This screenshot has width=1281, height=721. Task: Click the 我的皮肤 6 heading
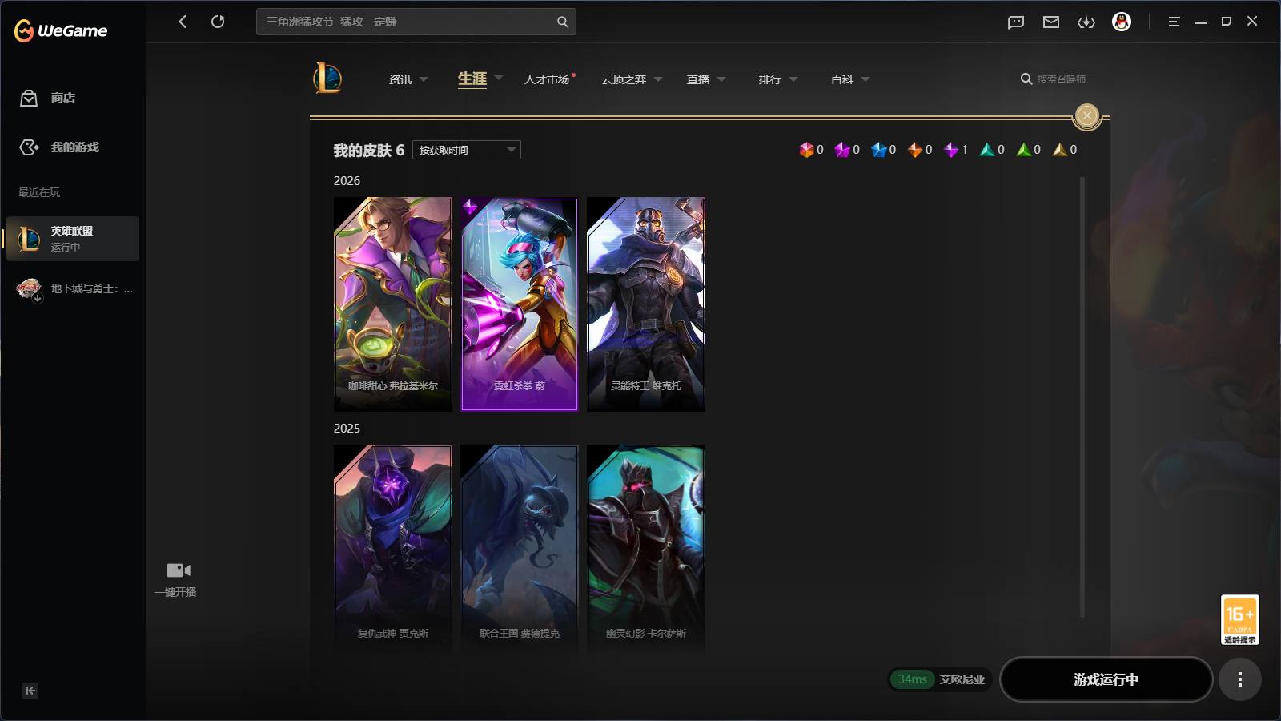(x=369, y=151)
